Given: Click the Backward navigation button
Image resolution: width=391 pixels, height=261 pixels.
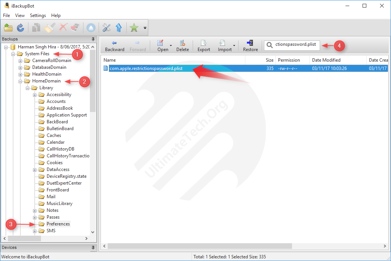Looking at the screenshot, I should click(115, 46).
